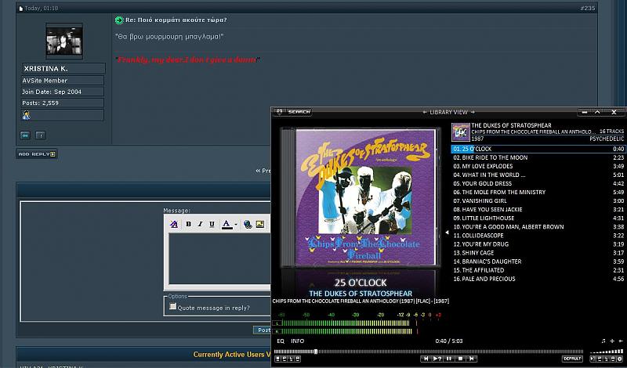Select track 07. VANISHING GIRL

pyautogui.click(x=538, y=200)
